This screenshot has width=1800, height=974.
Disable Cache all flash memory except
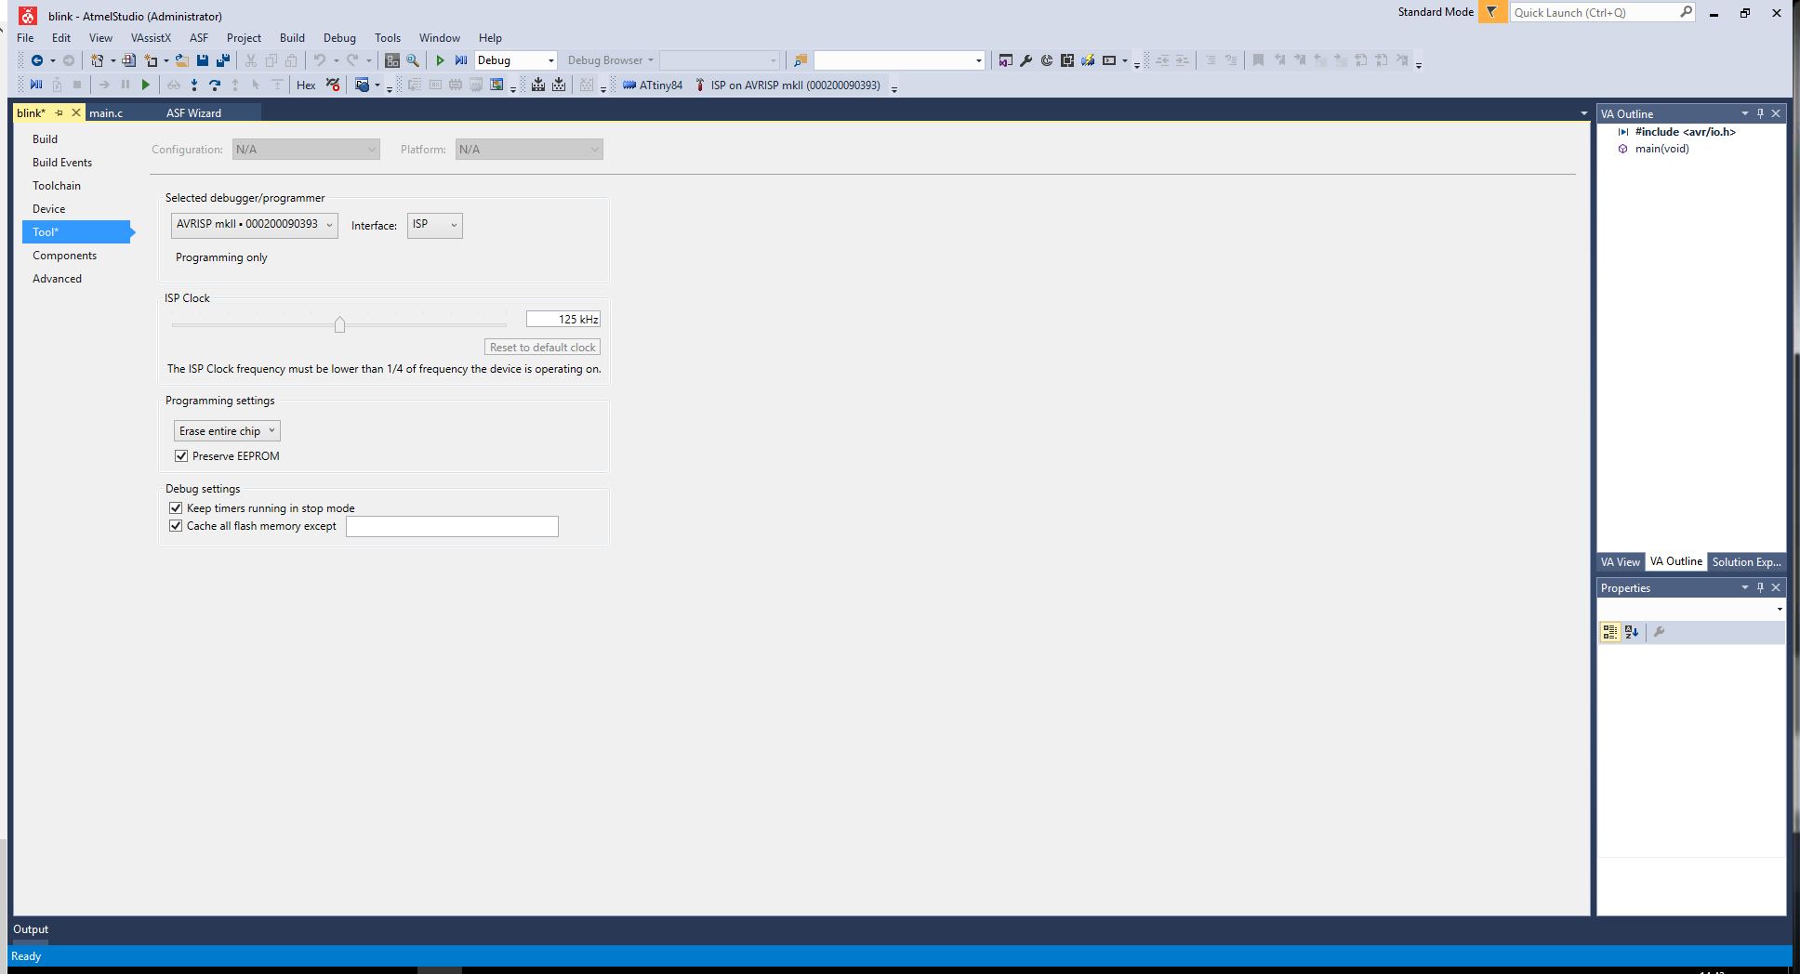[176, 526]
